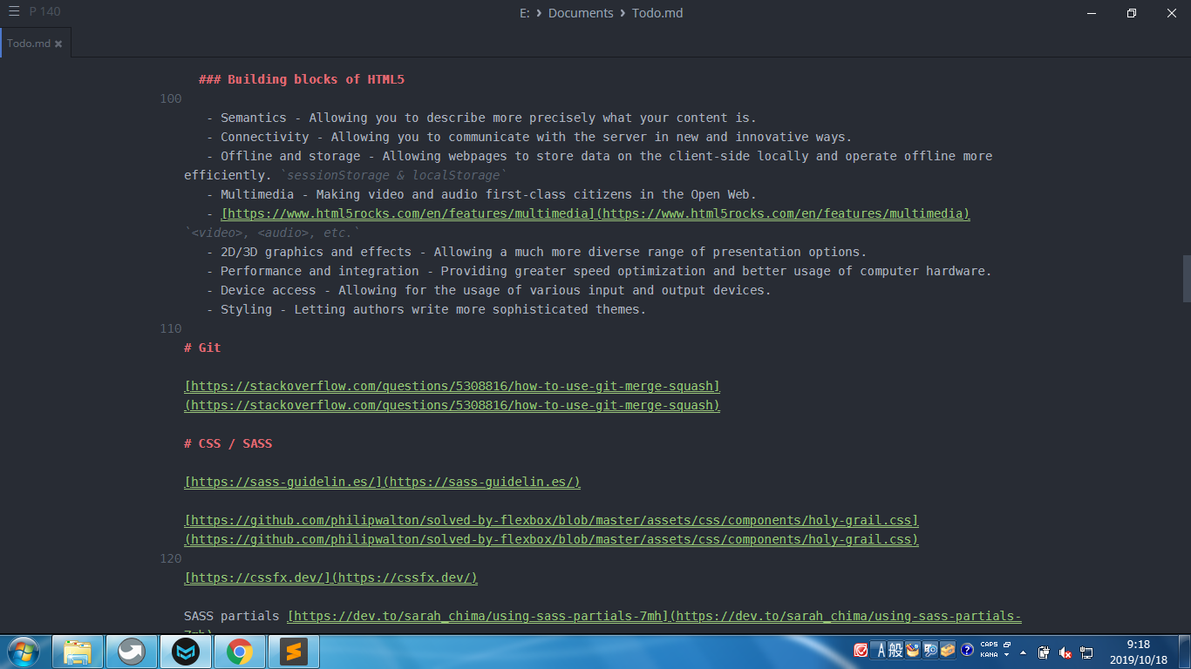Click line number 100 in the gutter

pyautogui.click(x=171, y=98)
